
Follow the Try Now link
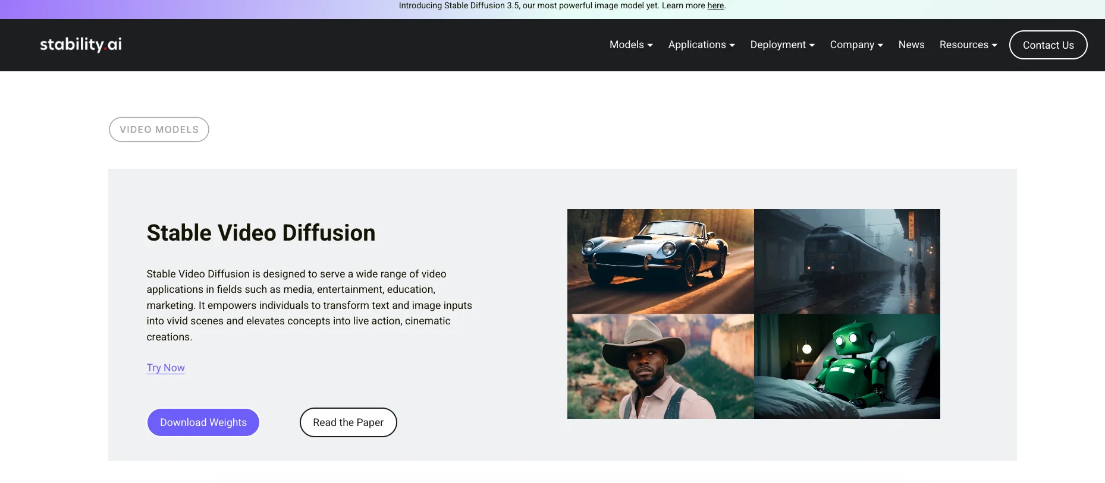(165, 368)
